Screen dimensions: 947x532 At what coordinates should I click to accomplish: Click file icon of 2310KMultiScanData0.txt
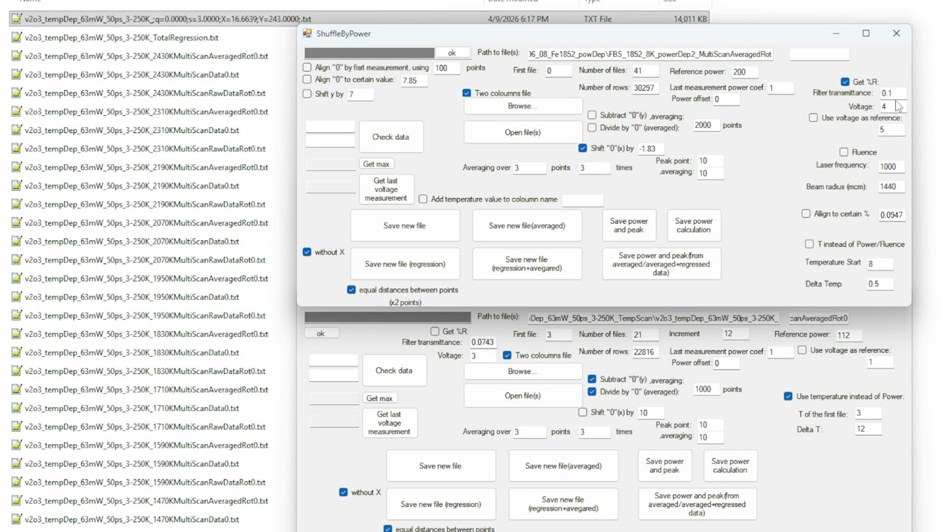tap(16, 130)
